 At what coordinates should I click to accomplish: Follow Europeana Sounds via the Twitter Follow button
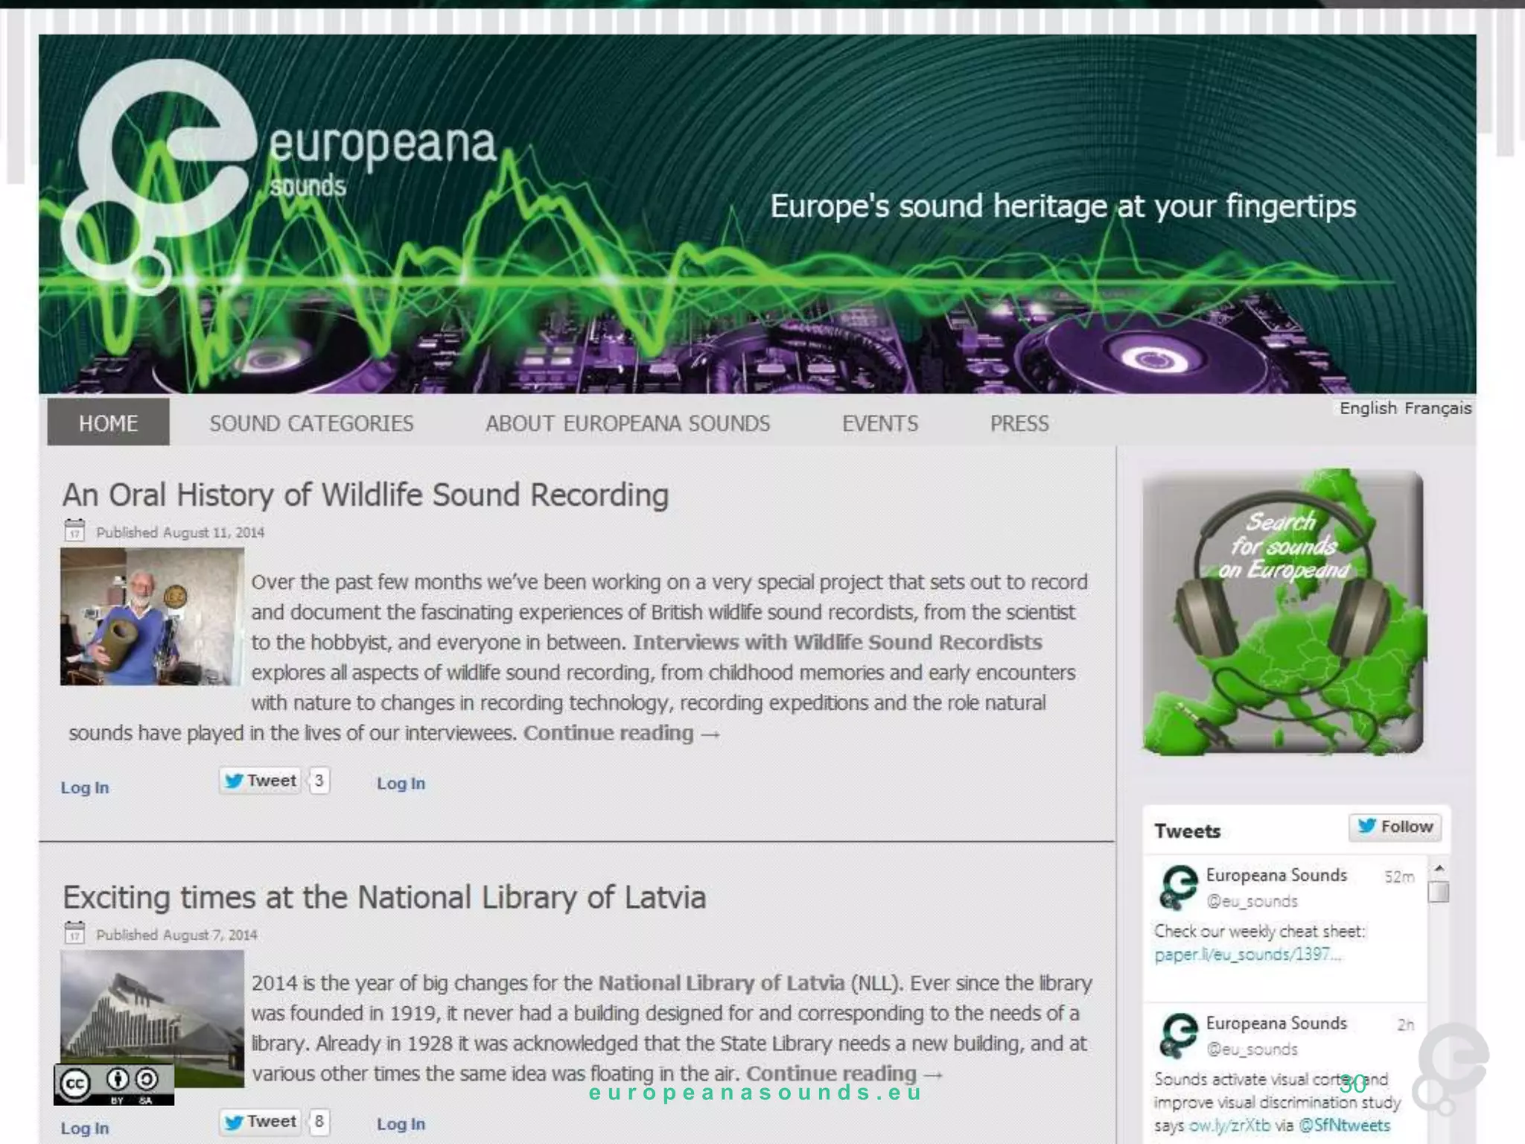pos(1395,827)
